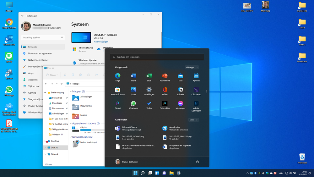Viewport: 314px width, 177px height.
Task: Open Gaming section in Settings
Action: coord(32,93)
